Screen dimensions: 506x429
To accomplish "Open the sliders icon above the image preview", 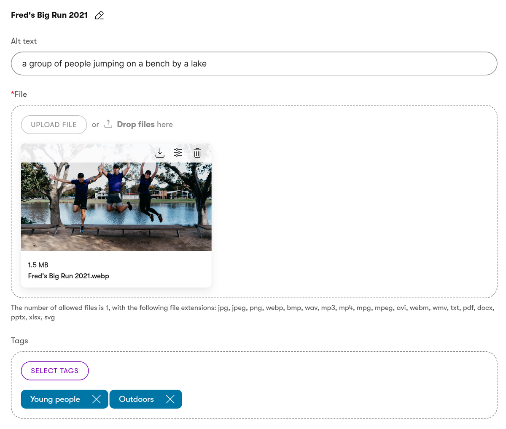I will tap(178, 153).
